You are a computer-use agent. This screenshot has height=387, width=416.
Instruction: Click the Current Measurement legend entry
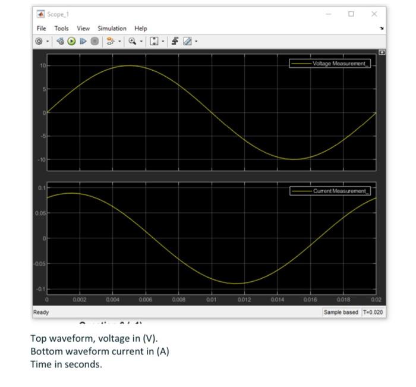(330, 191)
